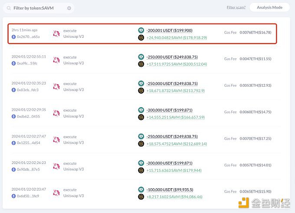Select the 2024/01/22 02:29:35 timestamp
This screenshot has width=295, height=213.
click(x=29, y=110)
